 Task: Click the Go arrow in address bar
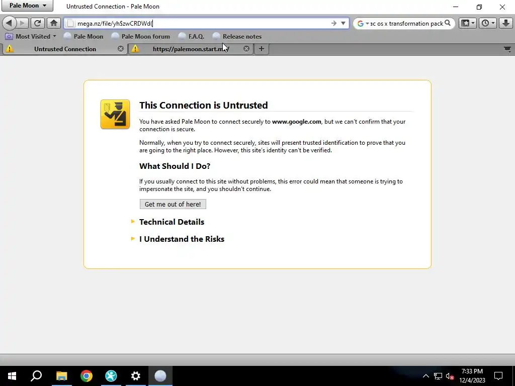(x=334, y=23)
